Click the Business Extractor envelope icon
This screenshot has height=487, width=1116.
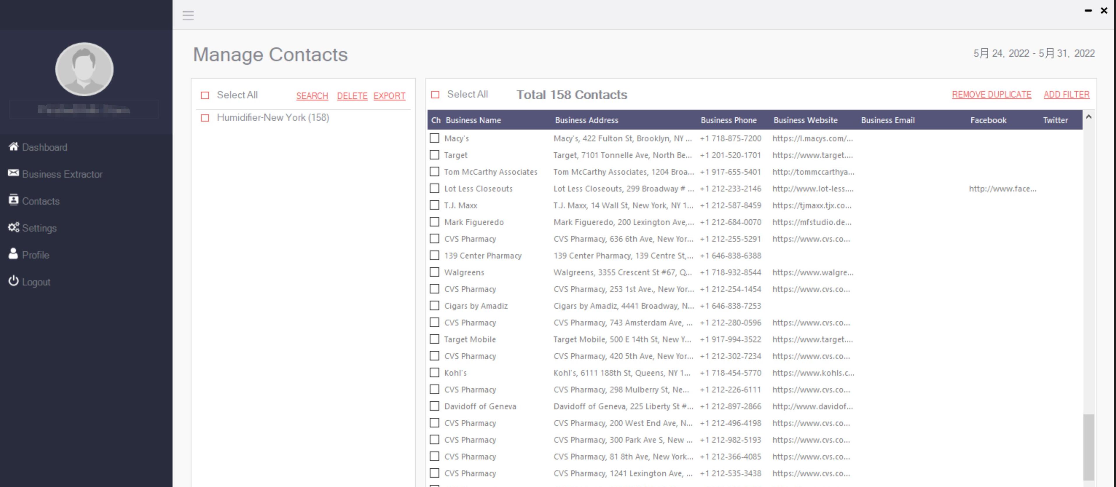click(x=13, y=173)
